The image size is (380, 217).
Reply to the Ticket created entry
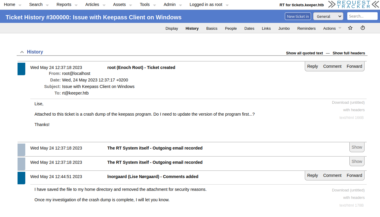pos(313,66)
